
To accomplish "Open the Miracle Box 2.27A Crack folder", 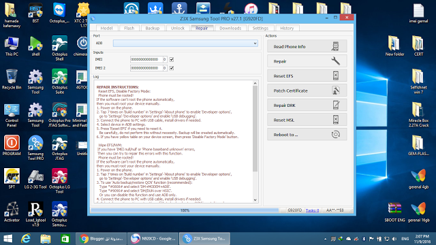I will coord(418,115).
